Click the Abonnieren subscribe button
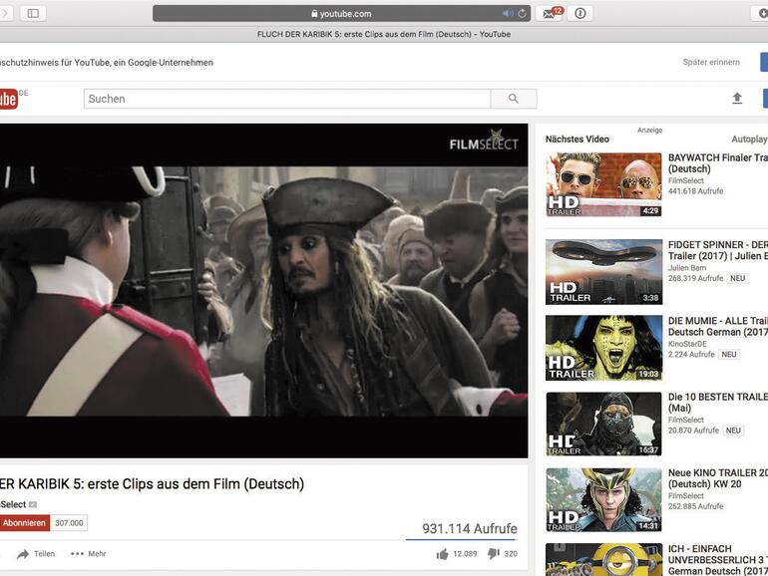The image size is (768, 576). 24,522
